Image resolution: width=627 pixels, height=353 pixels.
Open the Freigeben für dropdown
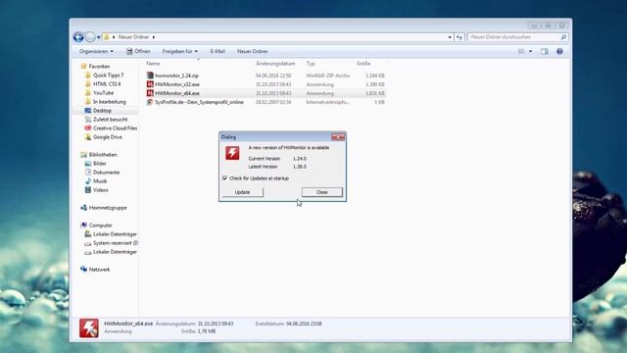click(179, 51)
